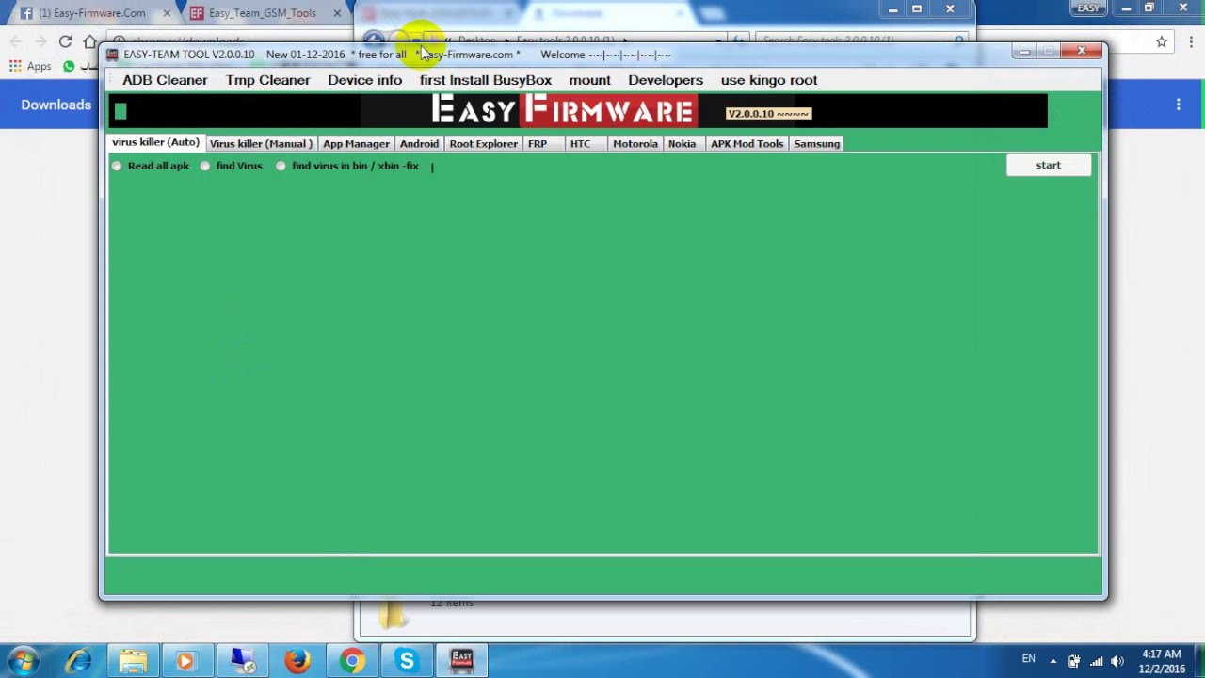Open the App Manager tab
1205x678 pixels.
pos(356,144)
